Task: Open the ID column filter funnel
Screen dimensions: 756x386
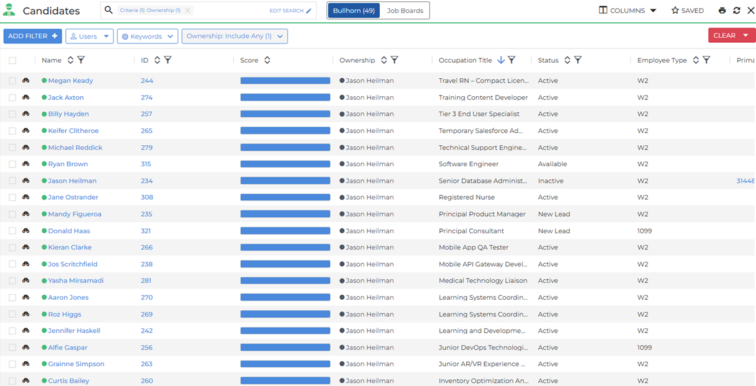Action: (168, 60)
